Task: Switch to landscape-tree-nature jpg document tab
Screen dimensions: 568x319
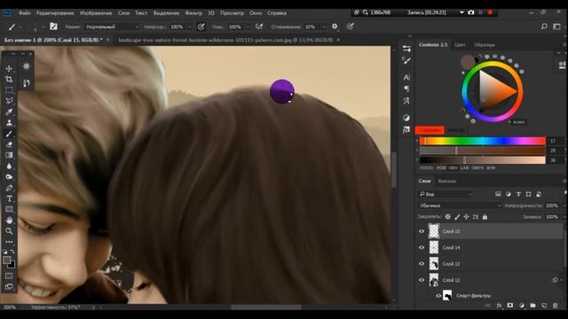Action: pyautogui.click(x=225, y=40)
